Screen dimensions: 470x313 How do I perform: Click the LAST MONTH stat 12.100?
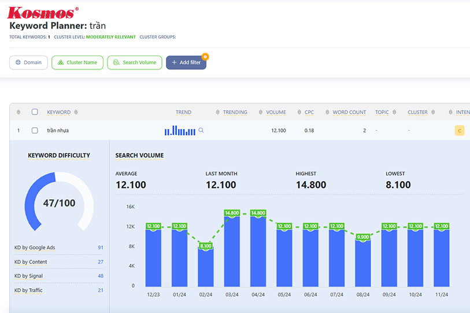221,185
